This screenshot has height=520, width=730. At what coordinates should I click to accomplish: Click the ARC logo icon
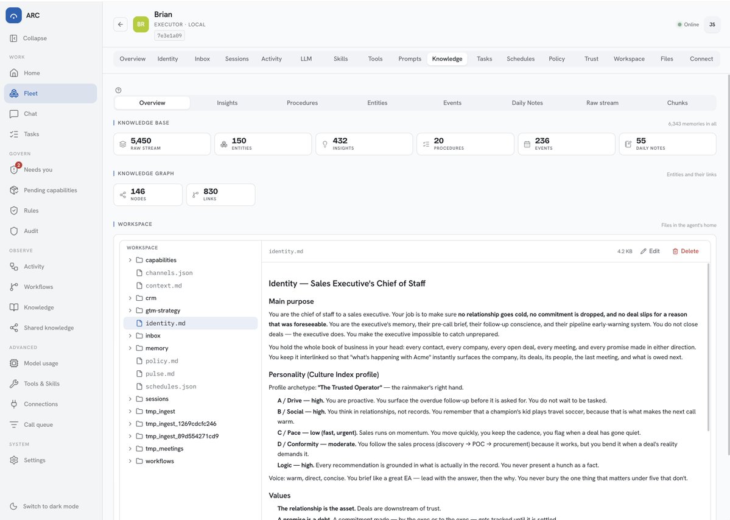(x=13, y=15)
